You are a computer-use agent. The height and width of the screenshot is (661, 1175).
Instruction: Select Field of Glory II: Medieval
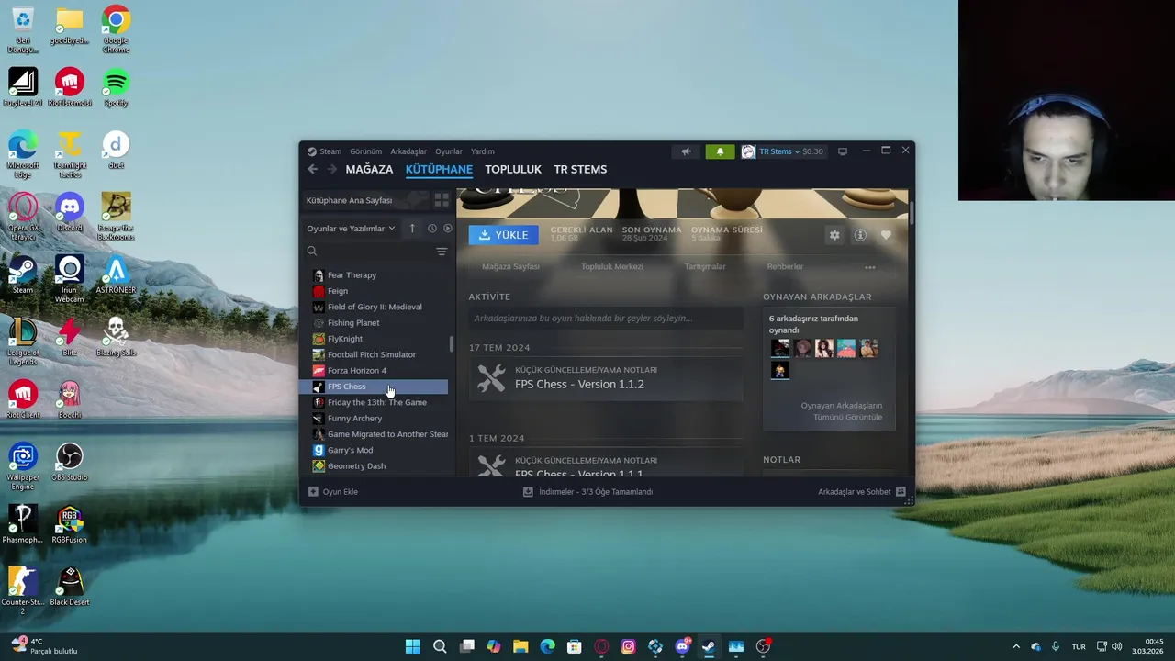(376, 307)
